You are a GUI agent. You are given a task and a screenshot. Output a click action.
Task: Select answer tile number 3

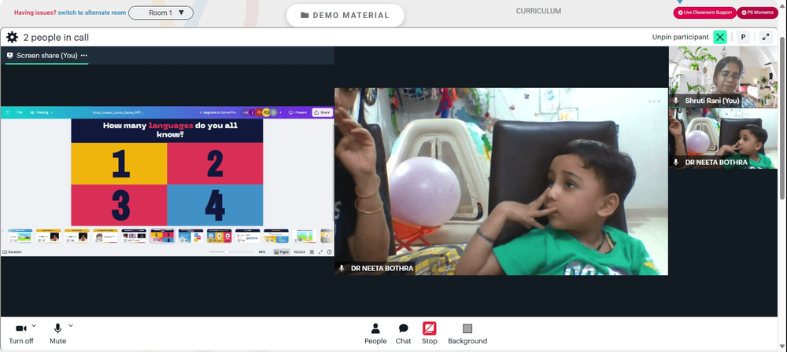[119, 205]
